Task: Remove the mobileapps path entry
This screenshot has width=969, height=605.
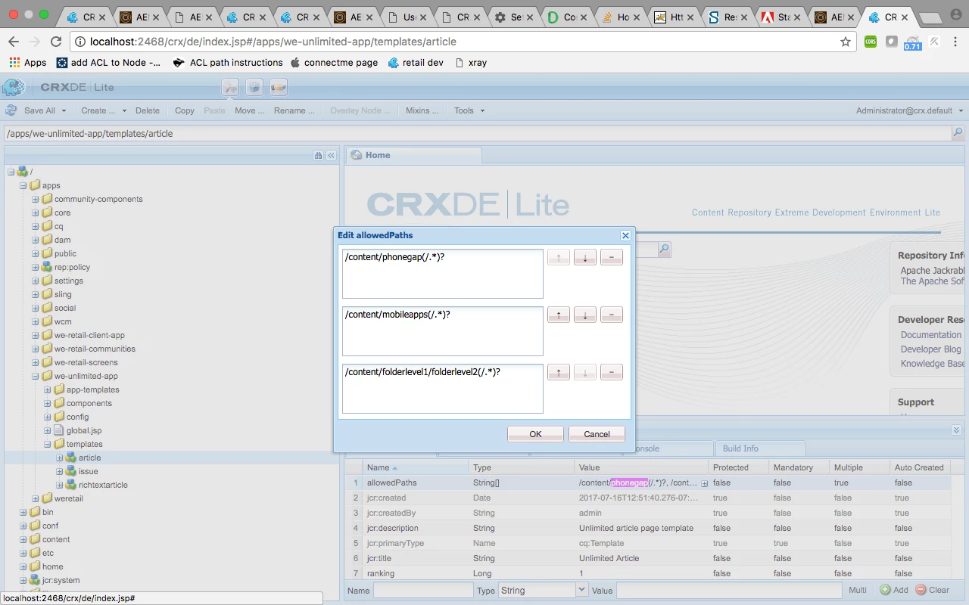Action: (612, 315)
